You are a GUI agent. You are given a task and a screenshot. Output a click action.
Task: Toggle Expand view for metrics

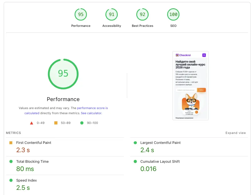point(236,133)
